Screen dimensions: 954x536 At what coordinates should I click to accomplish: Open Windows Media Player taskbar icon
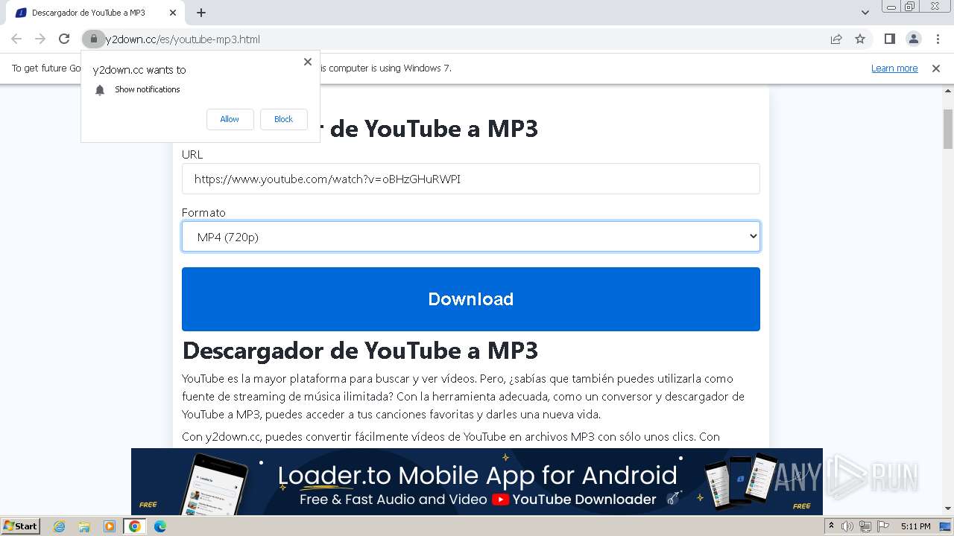pyautogui.click(x=110, y=526)
